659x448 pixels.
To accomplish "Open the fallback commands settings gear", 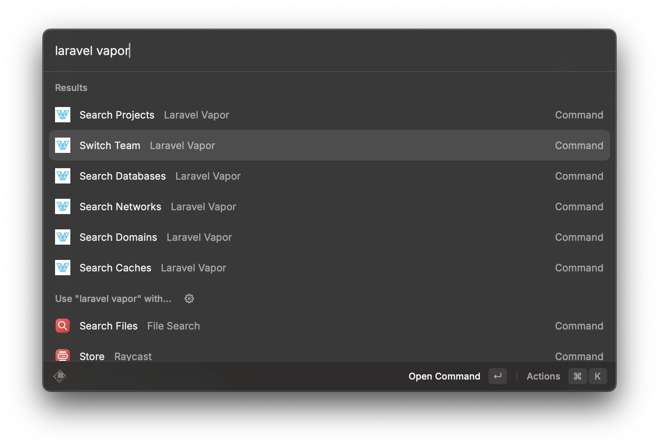I will click(189, 299).
